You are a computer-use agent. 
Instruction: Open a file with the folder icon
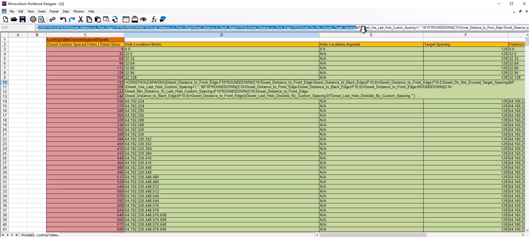(x=14, y=19)
